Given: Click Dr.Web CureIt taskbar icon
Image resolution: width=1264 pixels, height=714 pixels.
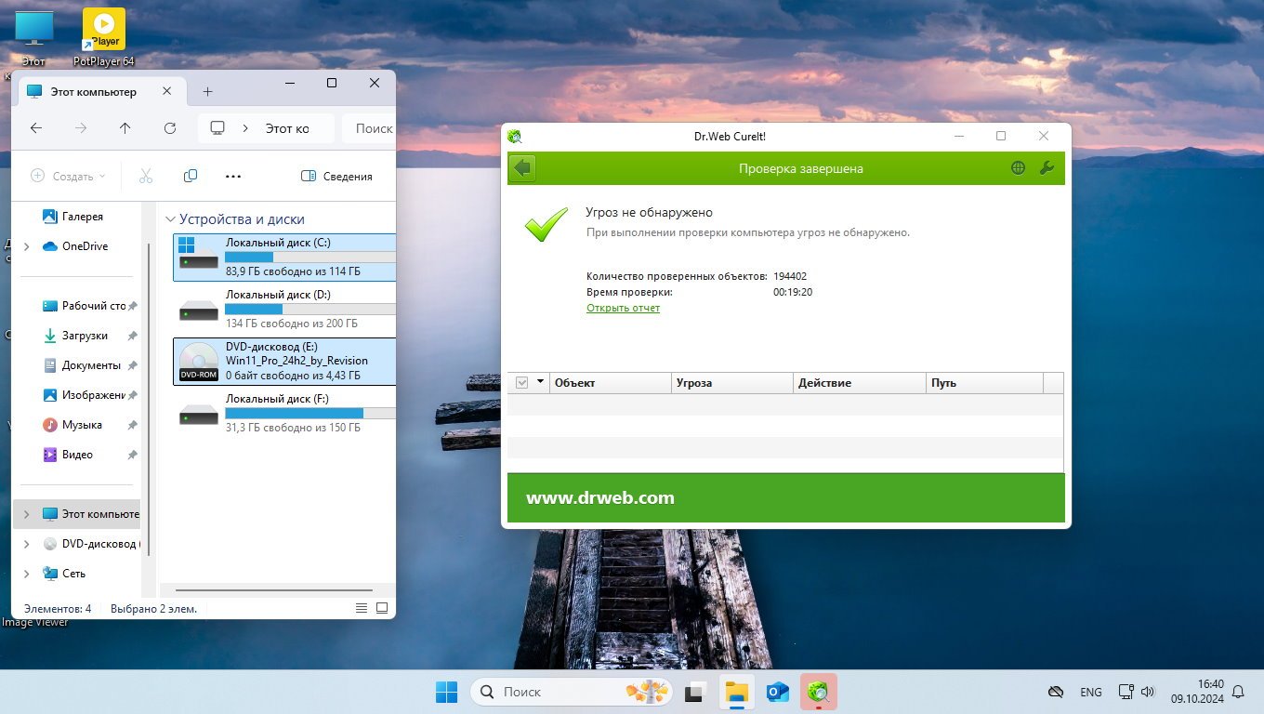Looking at the screenshot, I should 818,692.
